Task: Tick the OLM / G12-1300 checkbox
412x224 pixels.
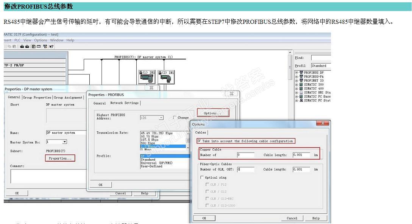Action: [207, 205]
